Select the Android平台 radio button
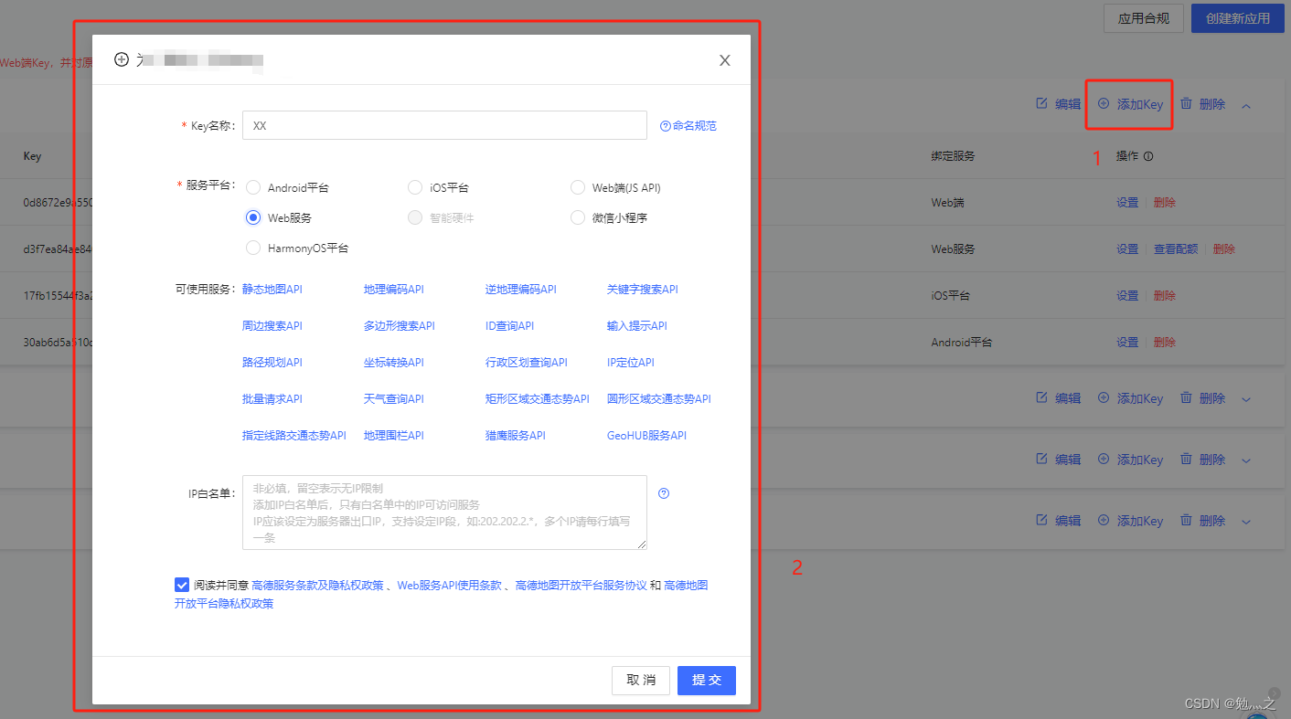Viewport: 1291px width, 719px height. pyautogui.click(x=253, y=187)
